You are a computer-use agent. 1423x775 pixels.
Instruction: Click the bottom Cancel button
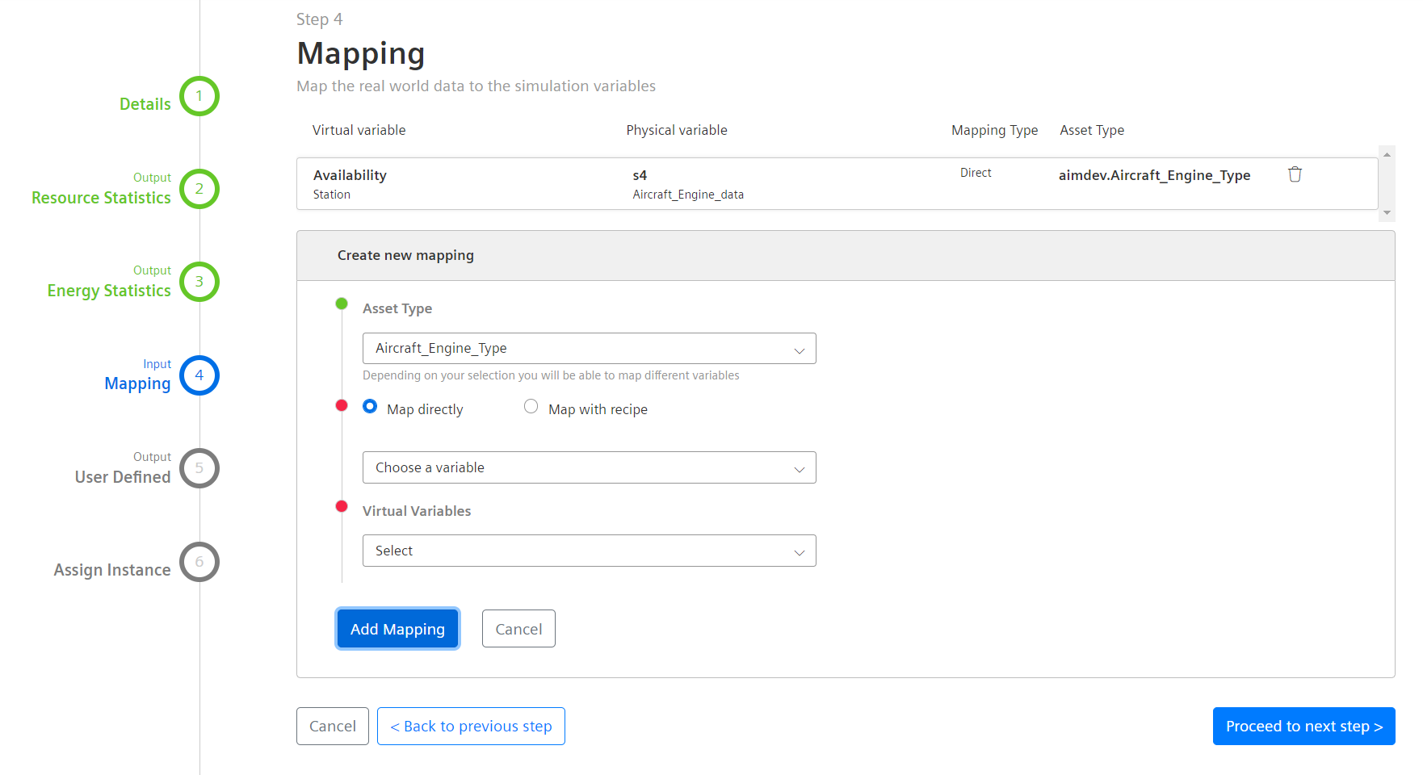pos(333,727)
